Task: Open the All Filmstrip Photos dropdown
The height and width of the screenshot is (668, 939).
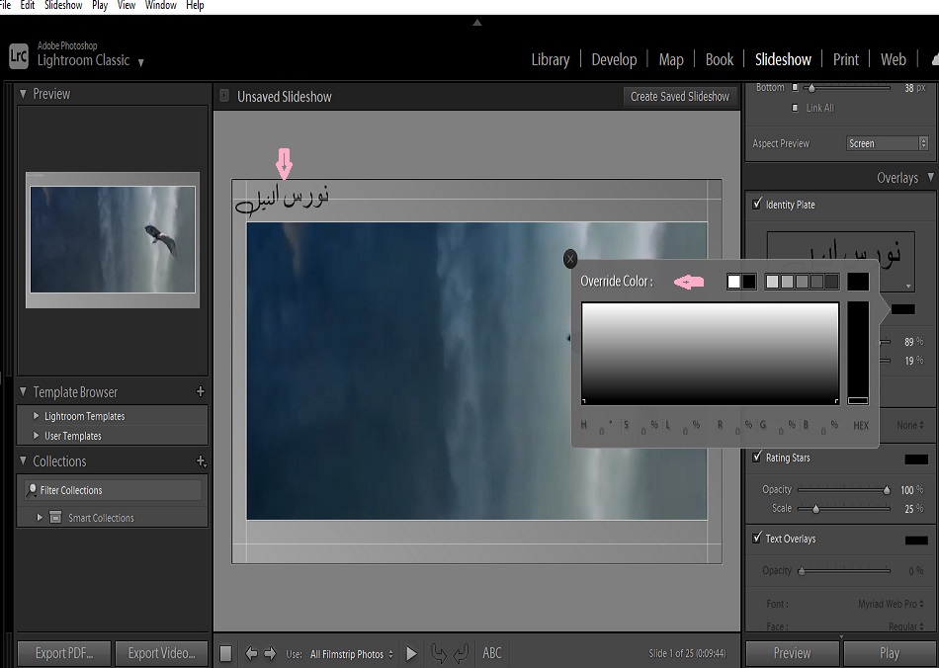Action: 352,654
